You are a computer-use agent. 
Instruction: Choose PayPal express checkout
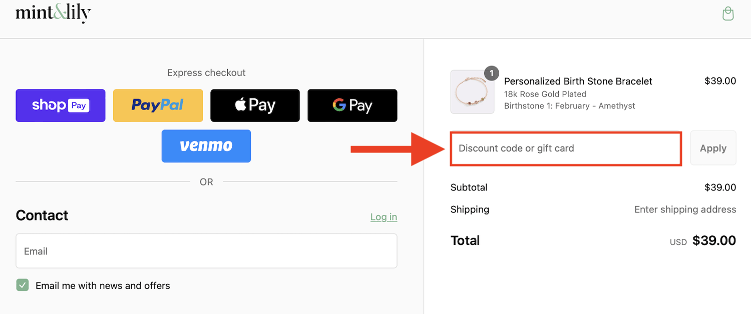(x=158, y=105)
